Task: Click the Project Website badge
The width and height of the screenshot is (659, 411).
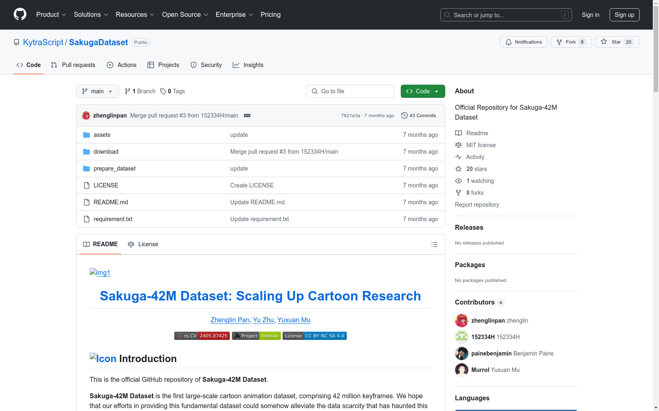Action: 256,336
